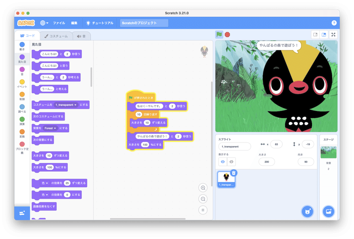Show the sprite with the eye button
The width and height of the screenshot is (354, 239).
pyautogui.click(x=223, y=162)
